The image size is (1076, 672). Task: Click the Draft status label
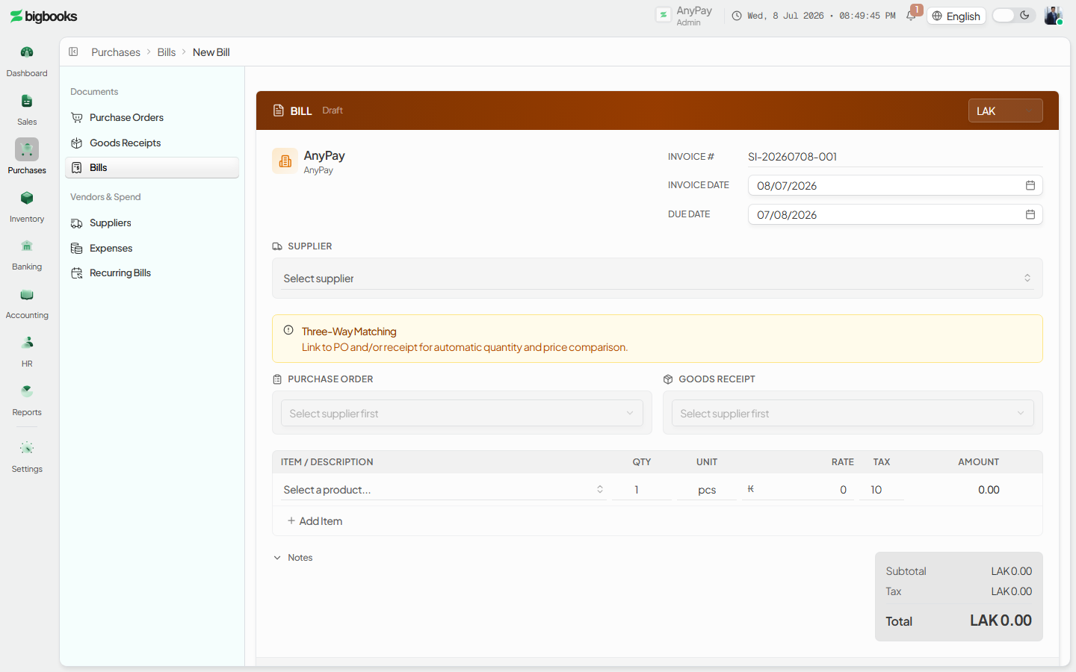tap(333, 111)
